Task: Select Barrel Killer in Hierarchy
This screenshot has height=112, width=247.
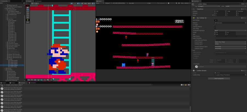Action: tap(12, 48)
